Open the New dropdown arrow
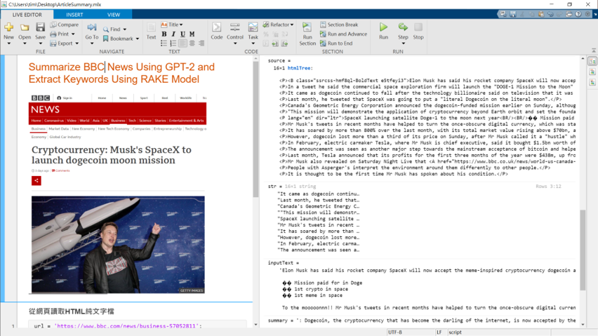 (8, 43)
